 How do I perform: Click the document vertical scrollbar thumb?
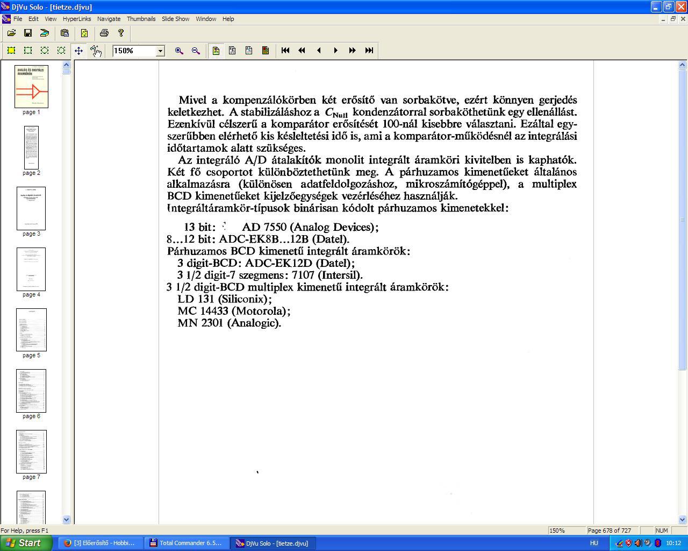pos(683,220)
